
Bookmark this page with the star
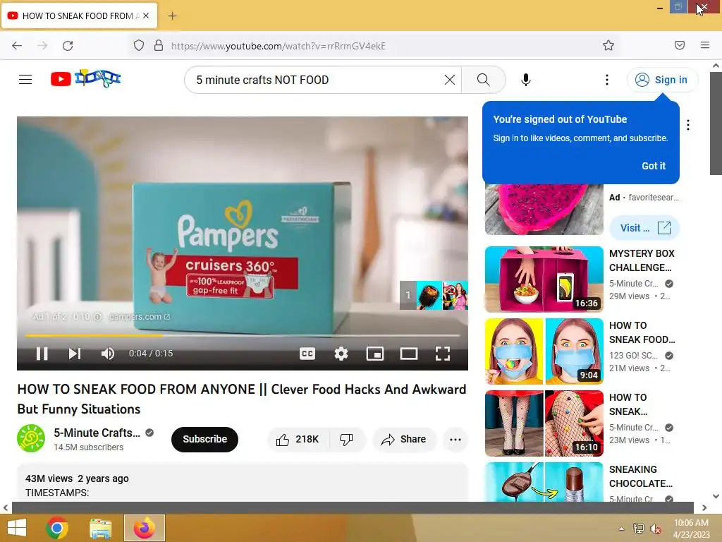(608, 45)
